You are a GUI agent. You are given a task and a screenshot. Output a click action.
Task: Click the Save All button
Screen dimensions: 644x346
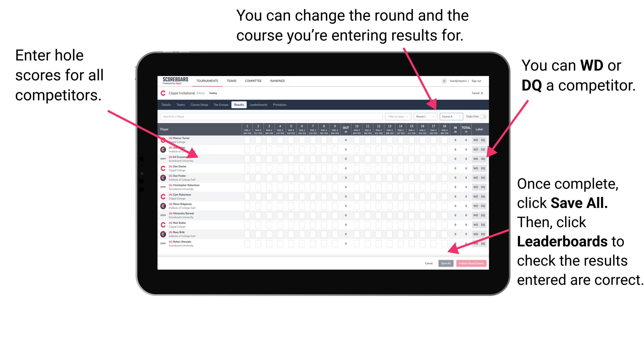(x=445, y=263)
